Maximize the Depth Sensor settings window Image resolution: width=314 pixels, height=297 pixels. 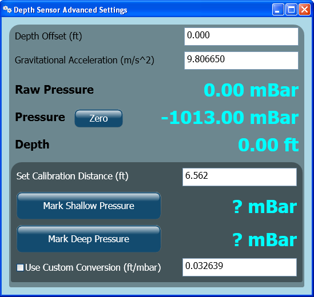[x=291, y=9]
